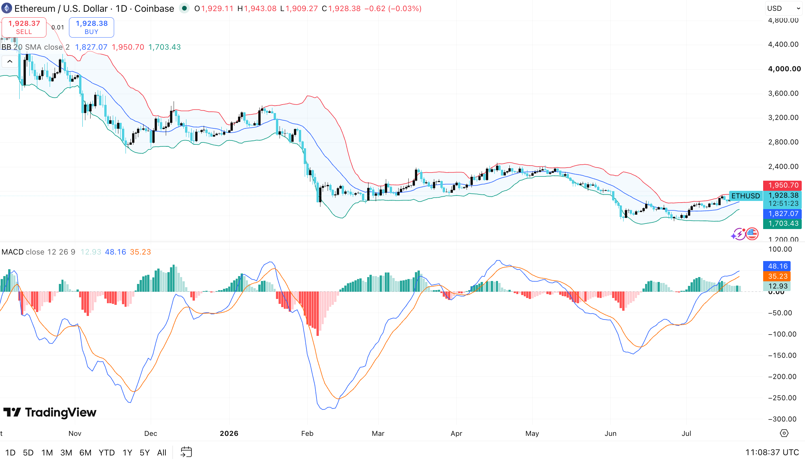Switch to the All time range
The width and height of the screenshot is (805, 462).
pyautogui.click(x=162, y=453)
